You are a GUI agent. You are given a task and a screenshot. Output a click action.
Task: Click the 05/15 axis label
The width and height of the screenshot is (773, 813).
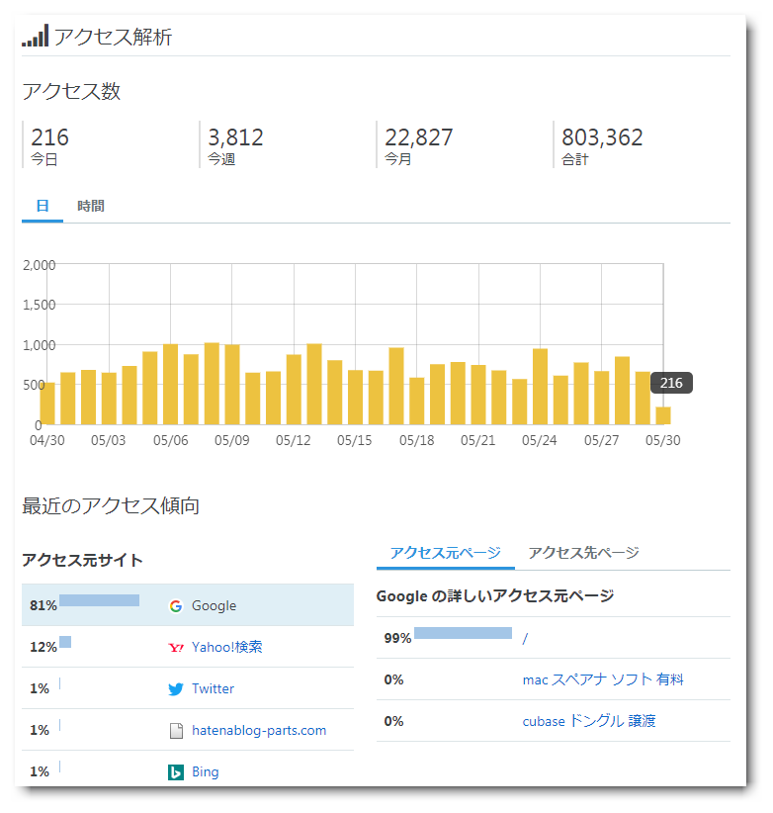(355, 441)
